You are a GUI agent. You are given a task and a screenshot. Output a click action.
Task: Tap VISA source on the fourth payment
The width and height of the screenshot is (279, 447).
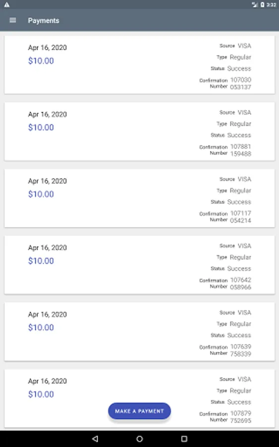[244, 246]
